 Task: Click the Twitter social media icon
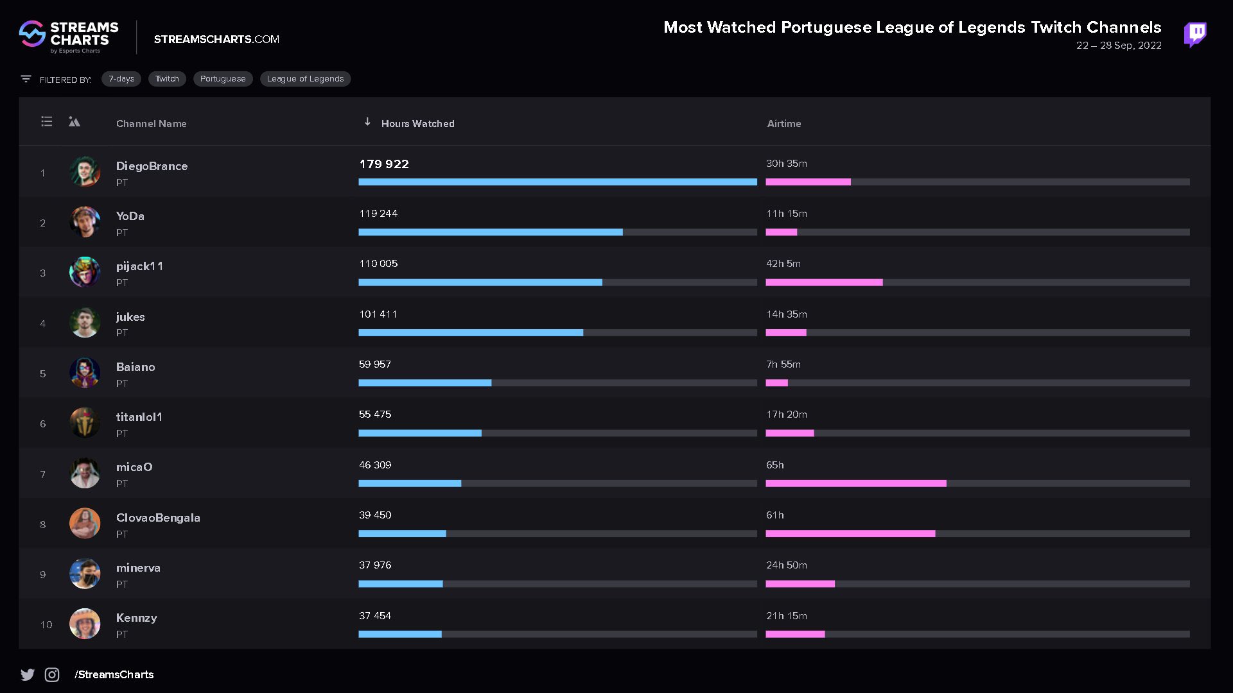(27, 674)
